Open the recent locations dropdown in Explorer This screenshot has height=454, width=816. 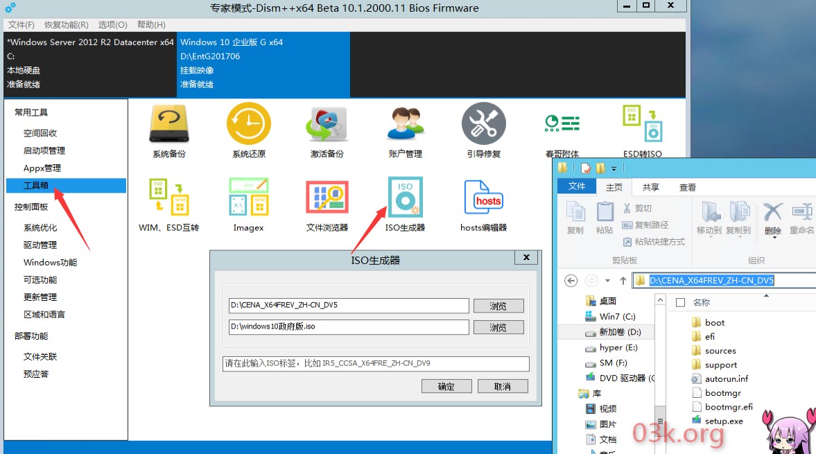pyautogui.click(x=607, y=281)
